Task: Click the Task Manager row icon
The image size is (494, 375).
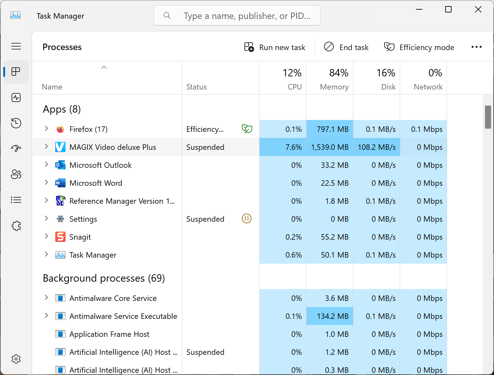Action: coord(60,255)
